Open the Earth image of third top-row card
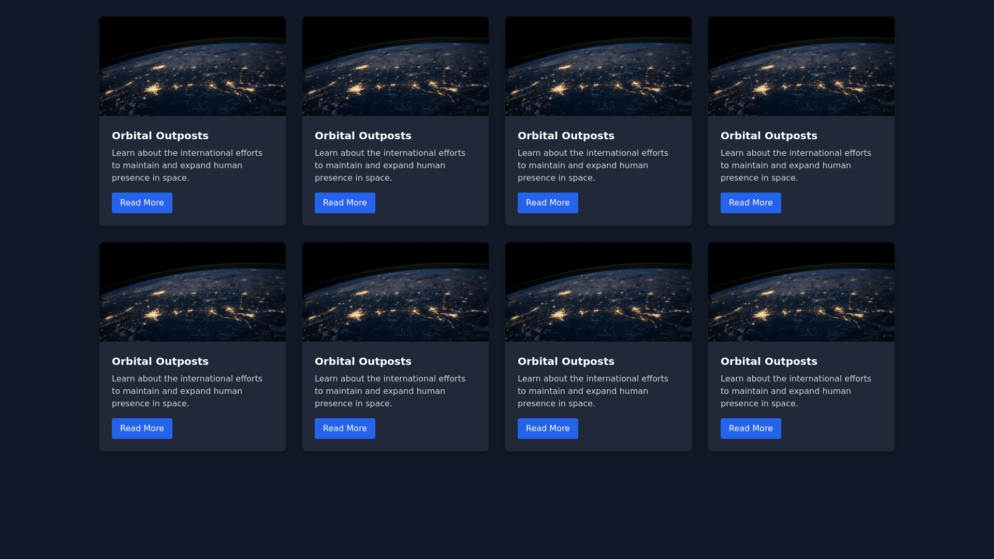The height and width of the screenshot is (559, 994). pos(598,66)
